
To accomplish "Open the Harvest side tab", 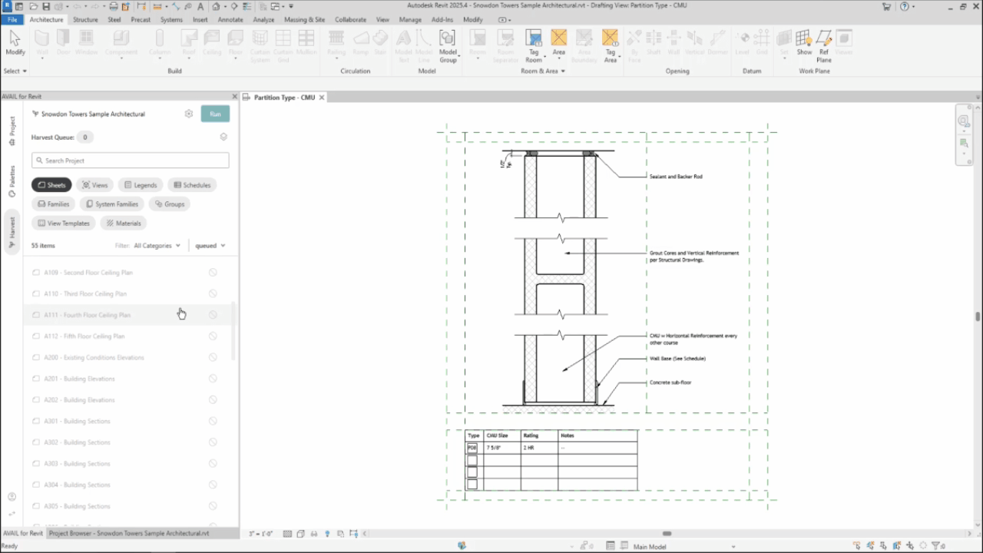I will pos(12,233).
